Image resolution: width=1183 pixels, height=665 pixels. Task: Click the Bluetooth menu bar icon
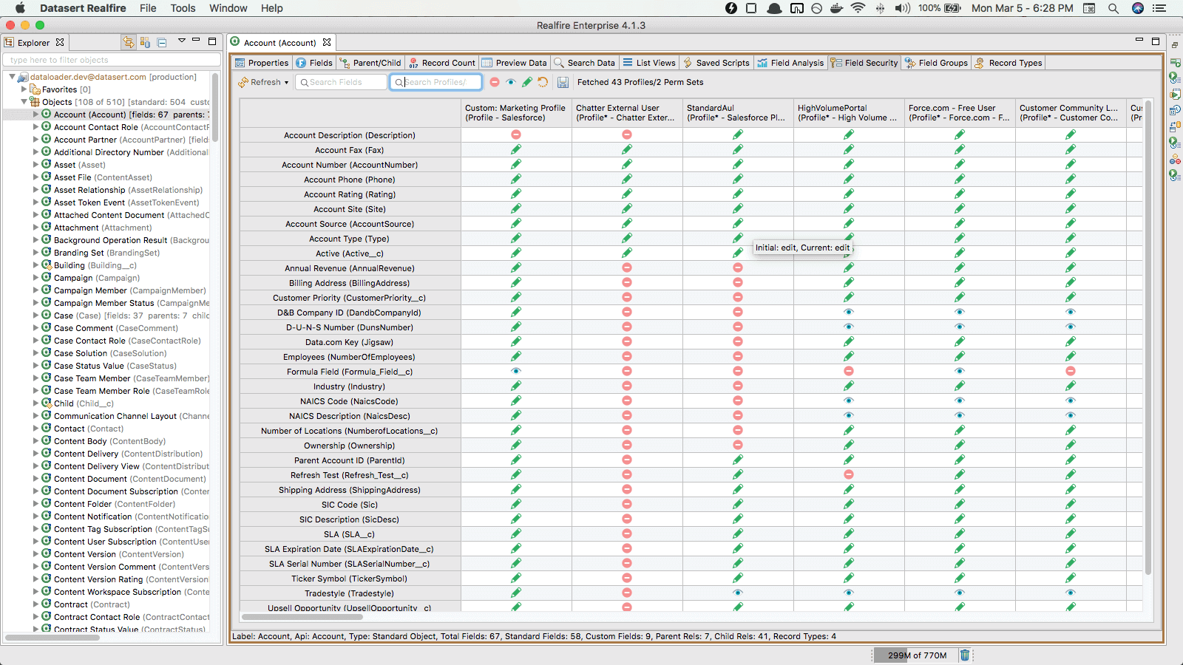click(x=880, y=8)
